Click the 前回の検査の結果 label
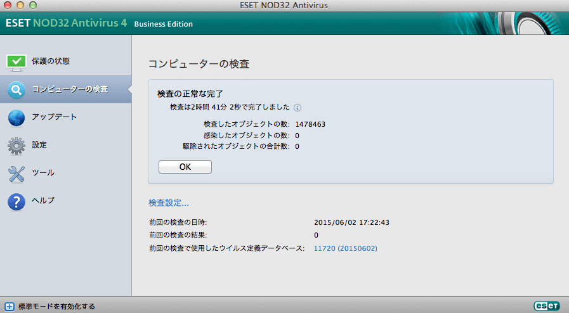The width and height of the screenshot is (569, 313). (x=178, y=235)
